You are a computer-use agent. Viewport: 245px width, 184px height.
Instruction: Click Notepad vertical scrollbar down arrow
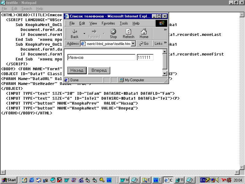click(x=242, y=167)
